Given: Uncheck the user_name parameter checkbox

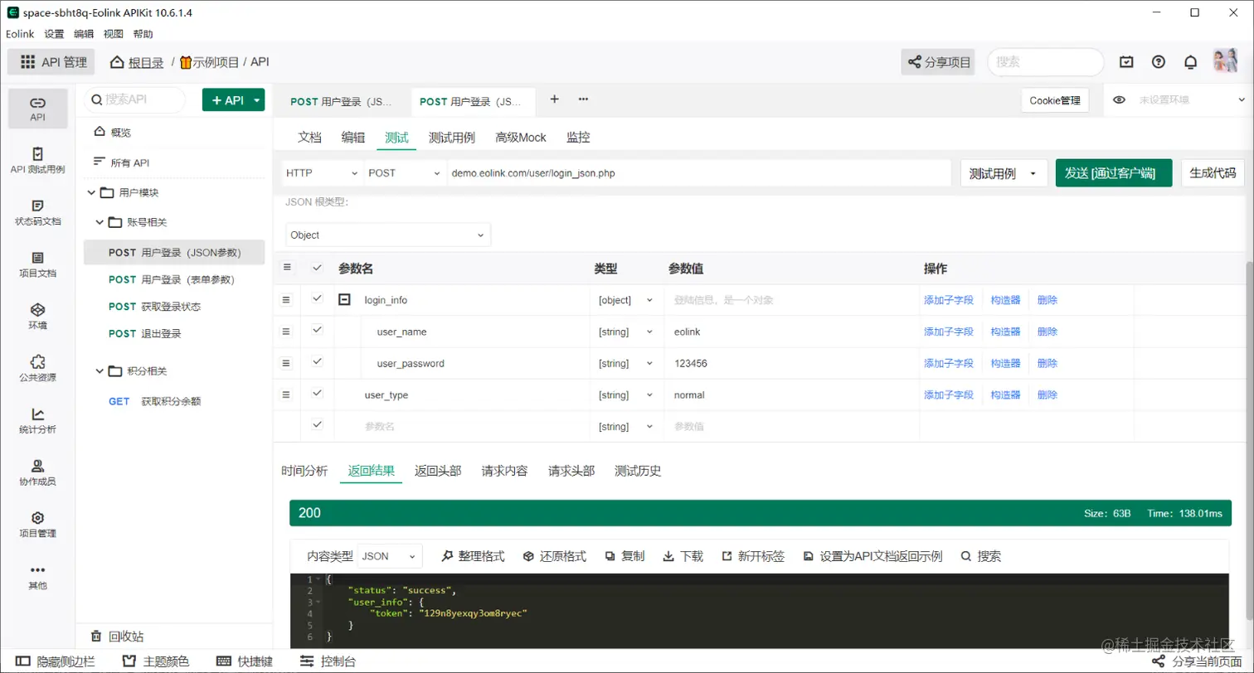Looking at the screenshot, I should point(317,331).
